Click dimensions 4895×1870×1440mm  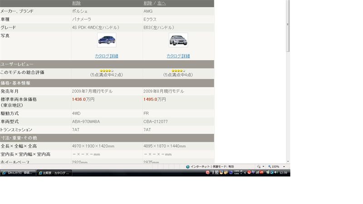[x=165, y=146]
